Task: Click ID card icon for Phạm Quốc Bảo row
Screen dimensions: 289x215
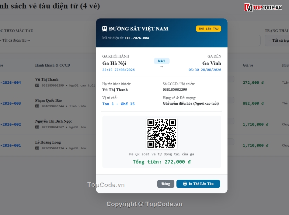Action: coord(37,106)
